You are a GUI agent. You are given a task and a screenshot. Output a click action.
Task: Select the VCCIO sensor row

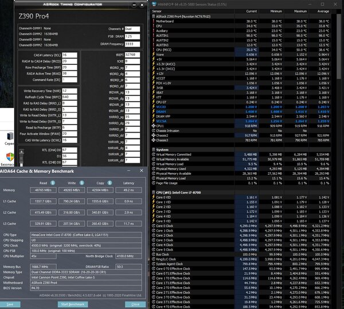pyautogui.click(x=241, y=107)
